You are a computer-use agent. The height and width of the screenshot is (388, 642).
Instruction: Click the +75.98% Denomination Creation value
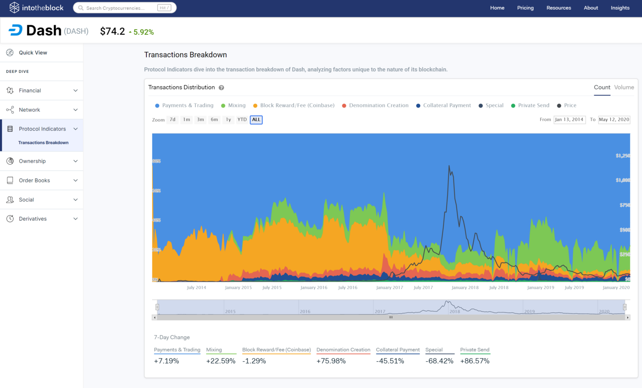coord(331,361)
